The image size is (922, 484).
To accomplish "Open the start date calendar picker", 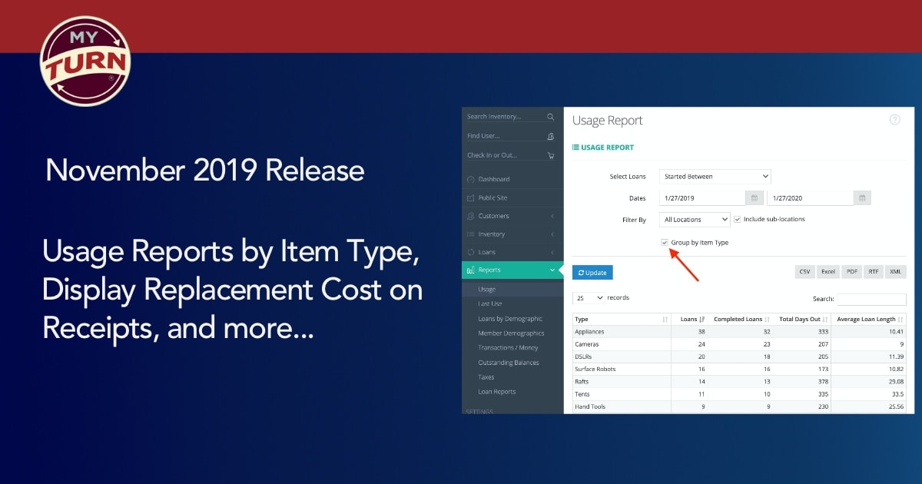I will click(755, 198).
